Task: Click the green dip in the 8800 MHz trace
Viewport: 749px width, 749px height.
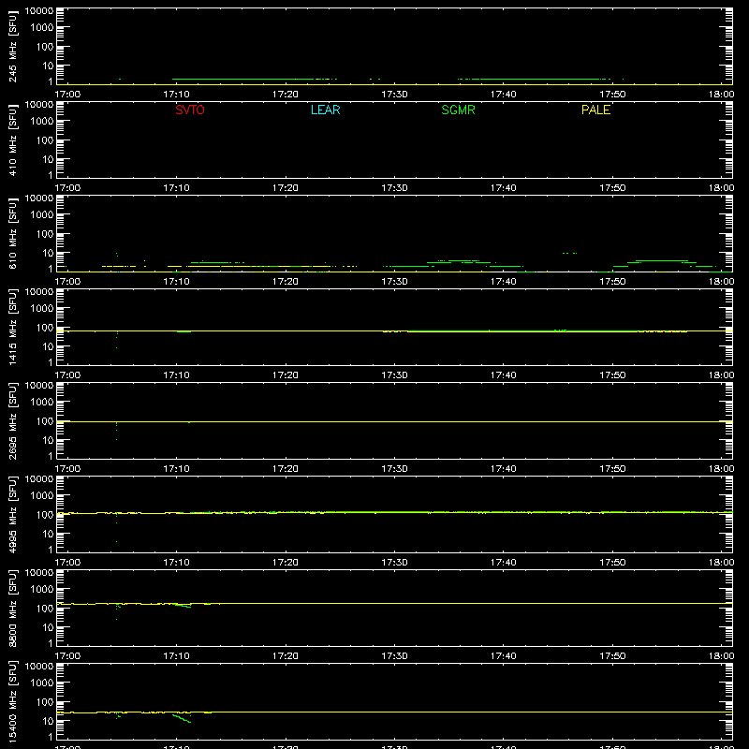Action: [184, 606]
